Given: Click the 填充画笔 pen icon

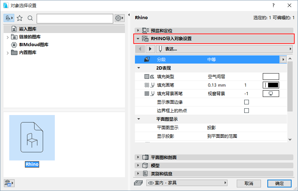Looking at the screenshot, I should (149, 85).
